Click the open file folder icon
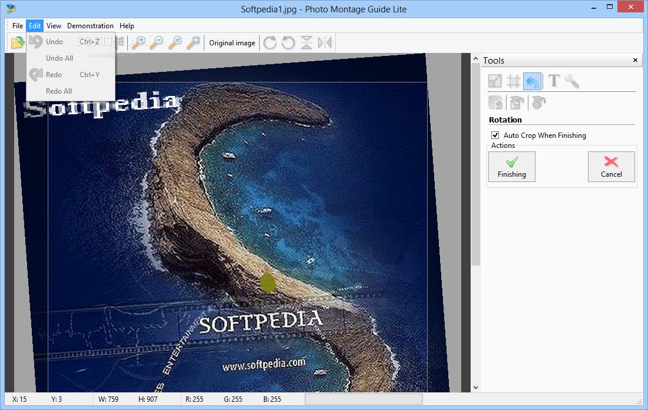648x410 pixels. (17, 42)
